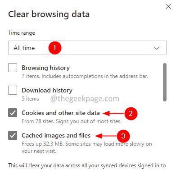Screen dimensions: 176x170
Task: Click the red circle marker number 2
Action: click(131, 114)
